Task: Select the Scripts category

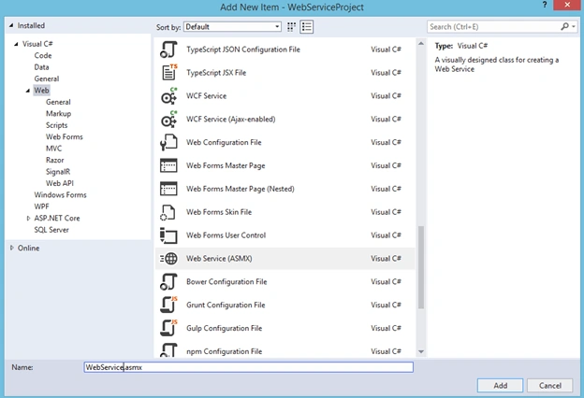Action: 56,125
